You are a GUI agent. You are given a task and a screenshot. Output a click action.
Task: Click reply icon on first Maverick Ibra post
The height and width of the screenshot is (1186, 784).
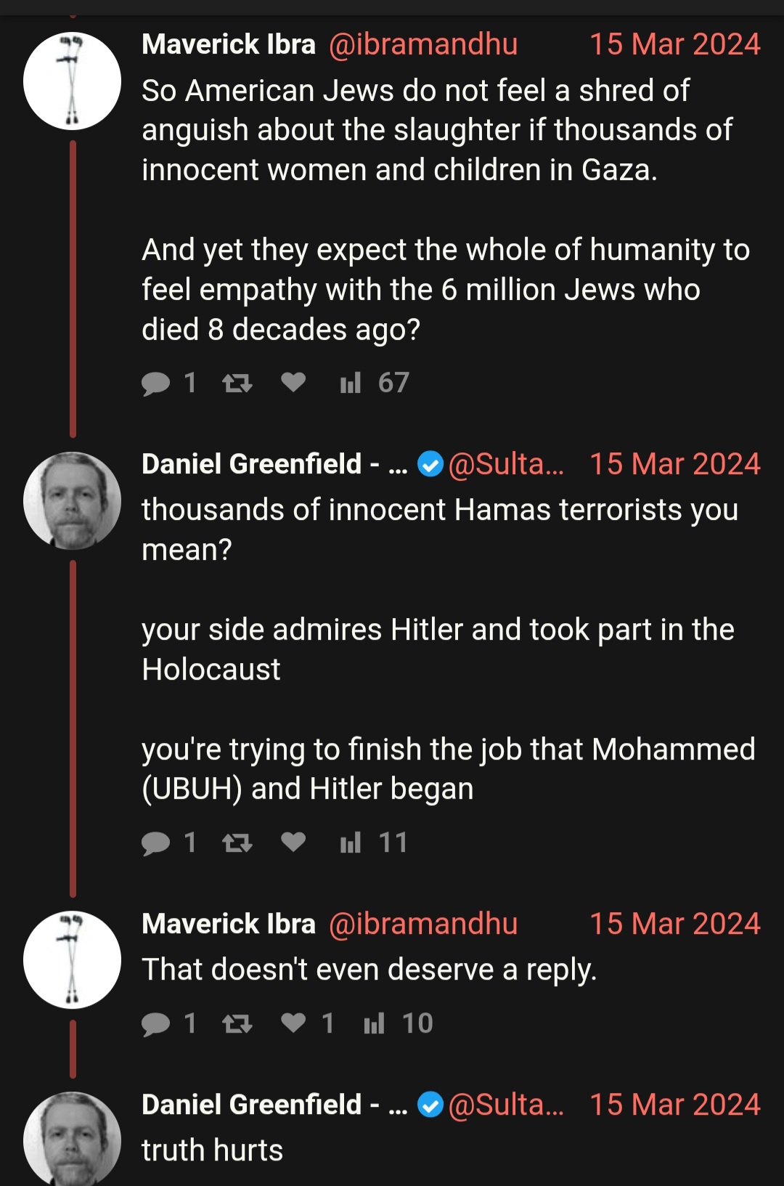coord(155,383)
